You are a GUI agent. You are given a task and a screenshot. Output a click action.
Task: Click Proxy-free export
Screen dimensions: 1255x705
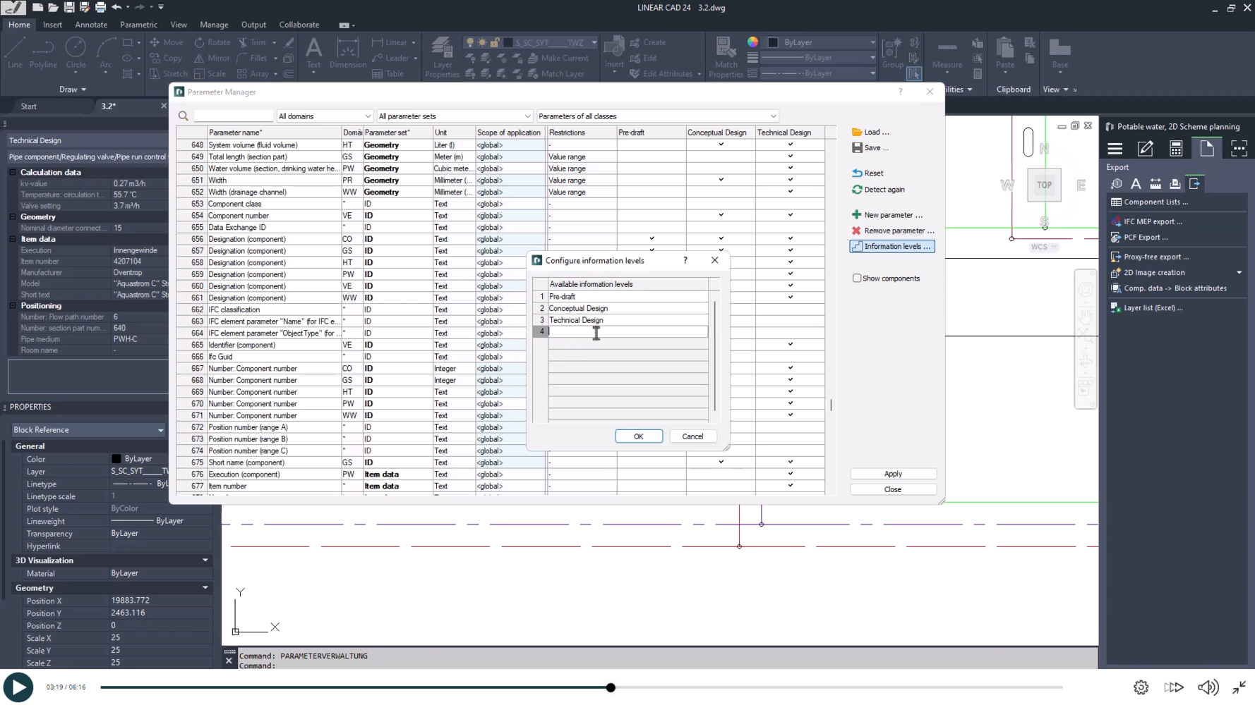tap(1150, 257)
